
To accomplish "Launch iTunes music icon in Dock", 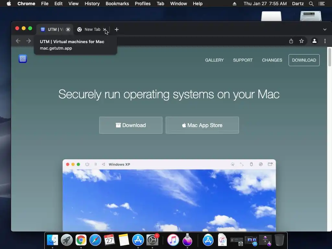I will 173,240.
